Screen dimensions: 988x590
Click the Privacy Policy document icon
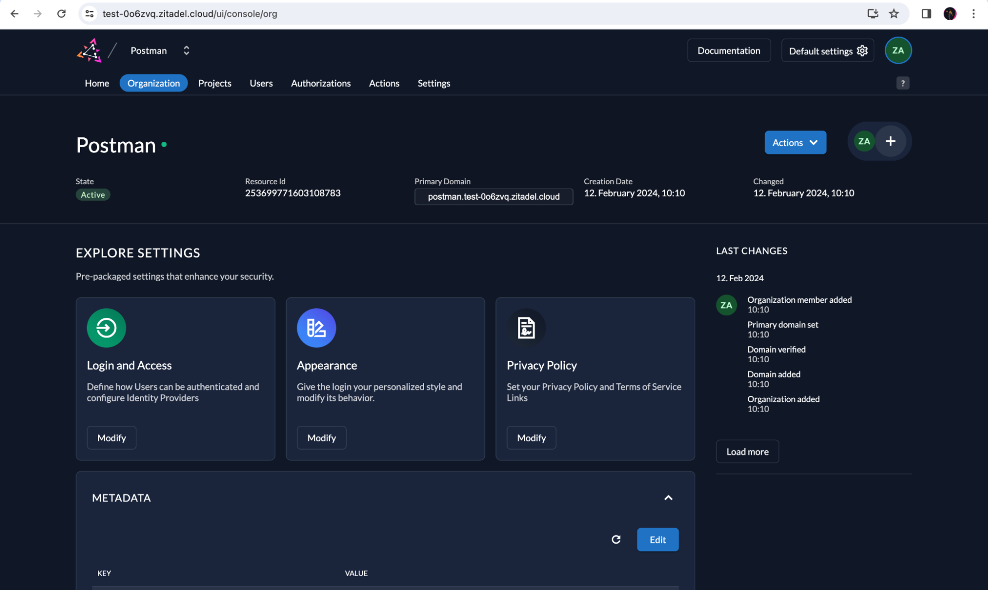[x=526, y=328]
